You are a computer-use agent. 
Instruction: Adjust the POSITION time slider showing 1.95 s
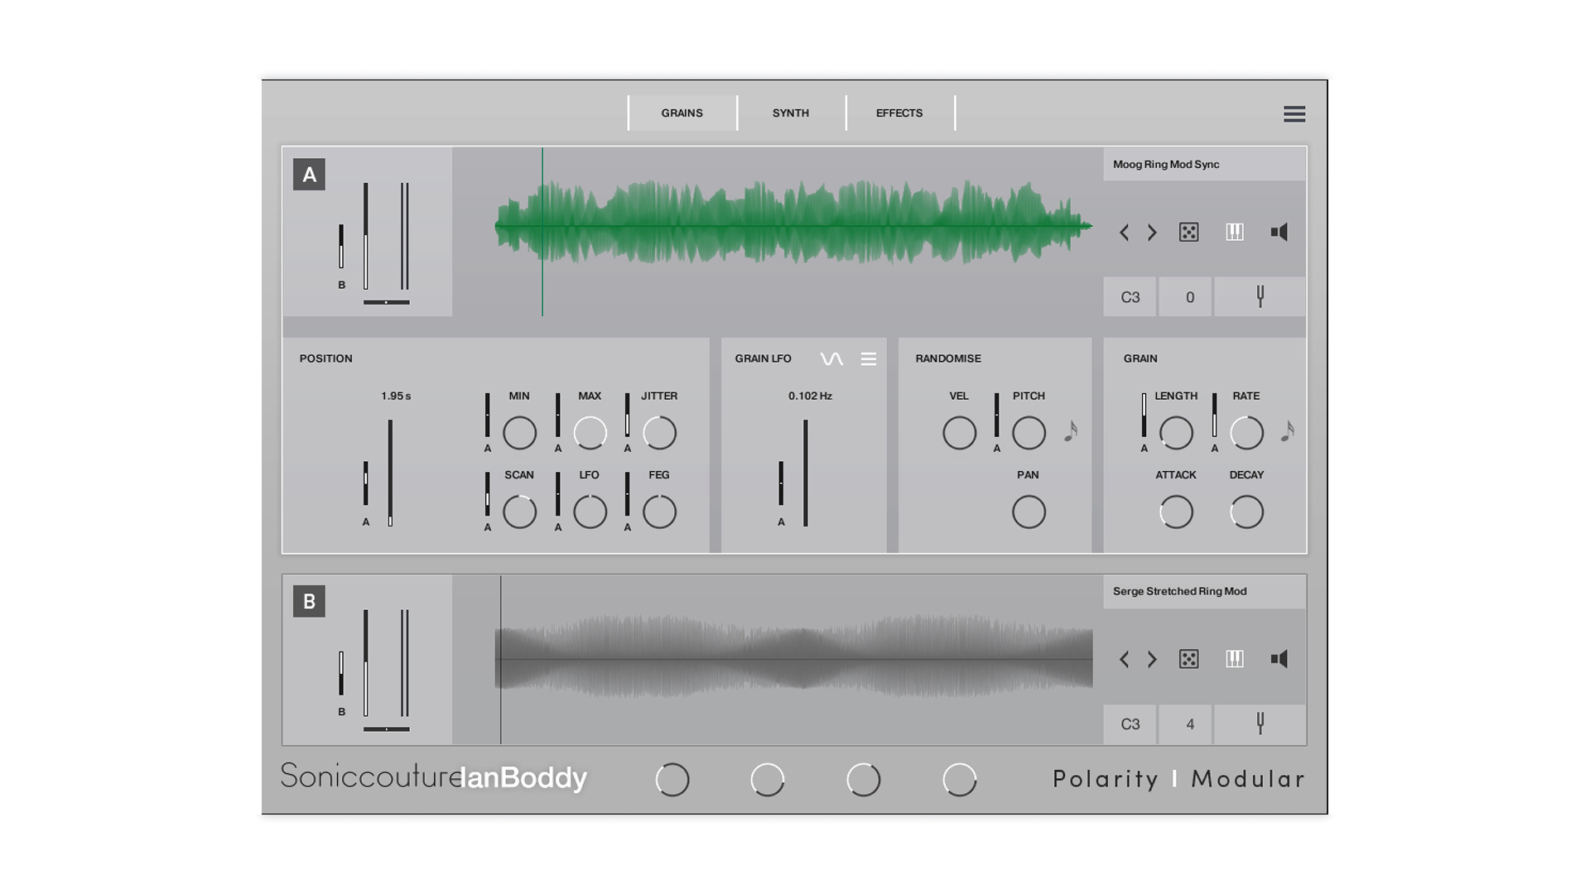[391, 472]
